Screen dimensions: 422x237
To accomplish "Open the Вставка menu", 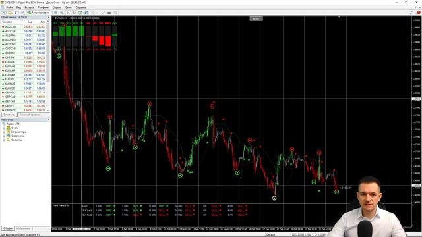I will tap(29, 7).
